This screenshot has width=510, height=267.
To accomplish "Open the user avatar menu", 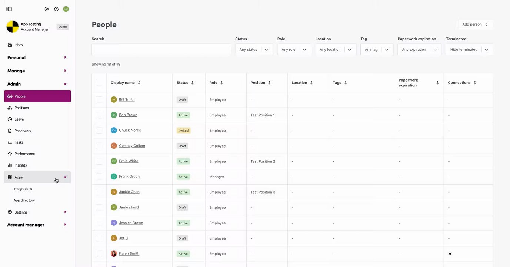I will tap(66, 9).
